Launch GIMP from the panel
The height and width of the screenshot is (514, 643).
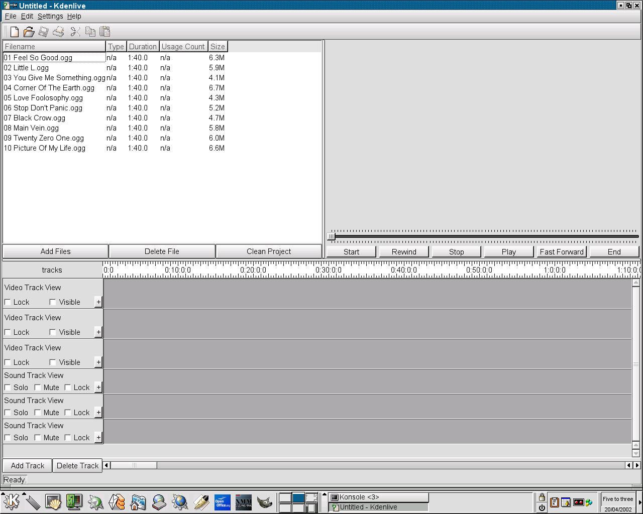(264, 502)
